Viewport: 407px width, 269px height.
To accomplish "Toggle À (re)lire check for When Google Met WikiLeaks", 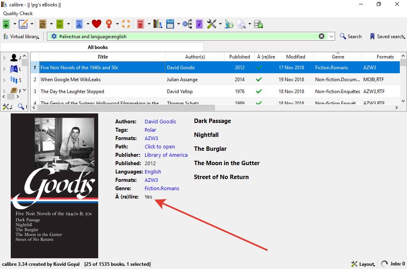I will [259, 80].
